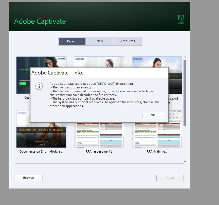Click 'The file is not open already' line

click(72, 87)
